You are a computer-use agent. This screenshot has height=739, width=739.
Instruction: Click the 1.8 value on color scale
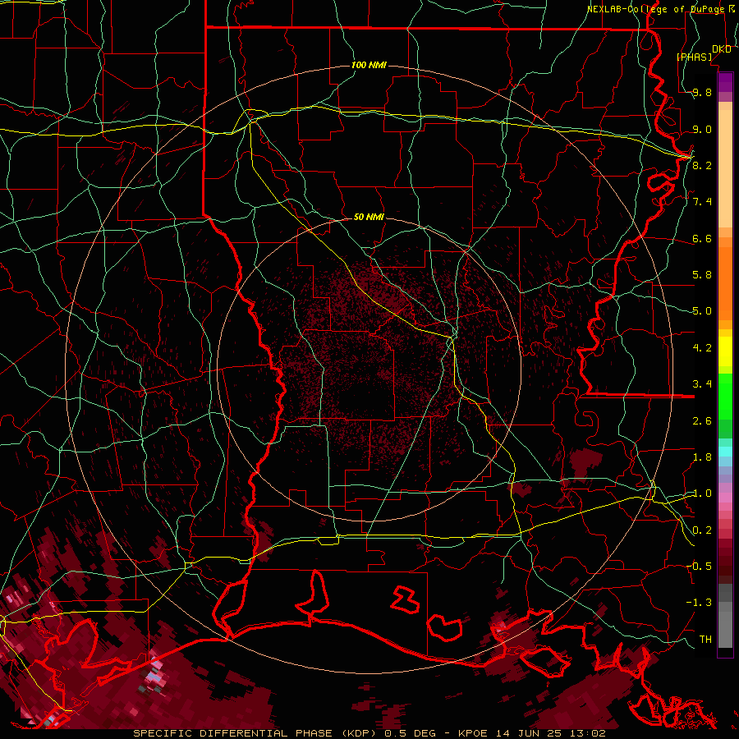pos(702,457)
